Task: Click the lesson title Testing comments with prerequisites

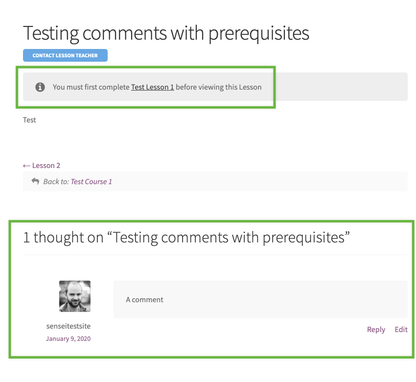Action: pyautogui.click(x=165, y=33)
